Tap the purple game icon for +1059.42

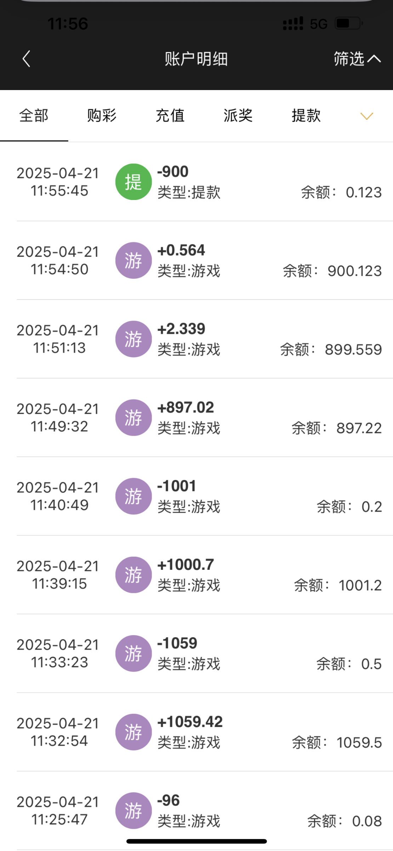tap(133, 732)
